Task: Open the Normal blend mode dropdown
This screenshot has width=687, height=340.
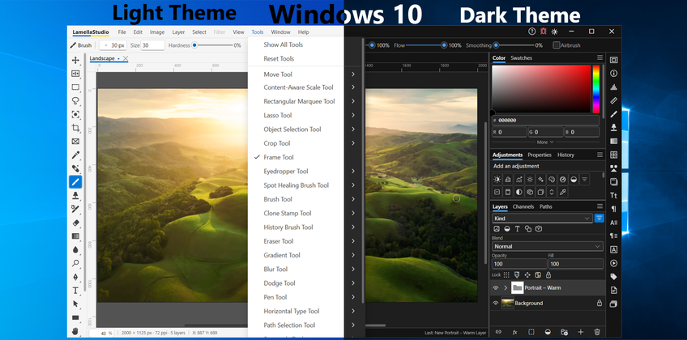Action: pyautogui.click(x=548, y=246)
